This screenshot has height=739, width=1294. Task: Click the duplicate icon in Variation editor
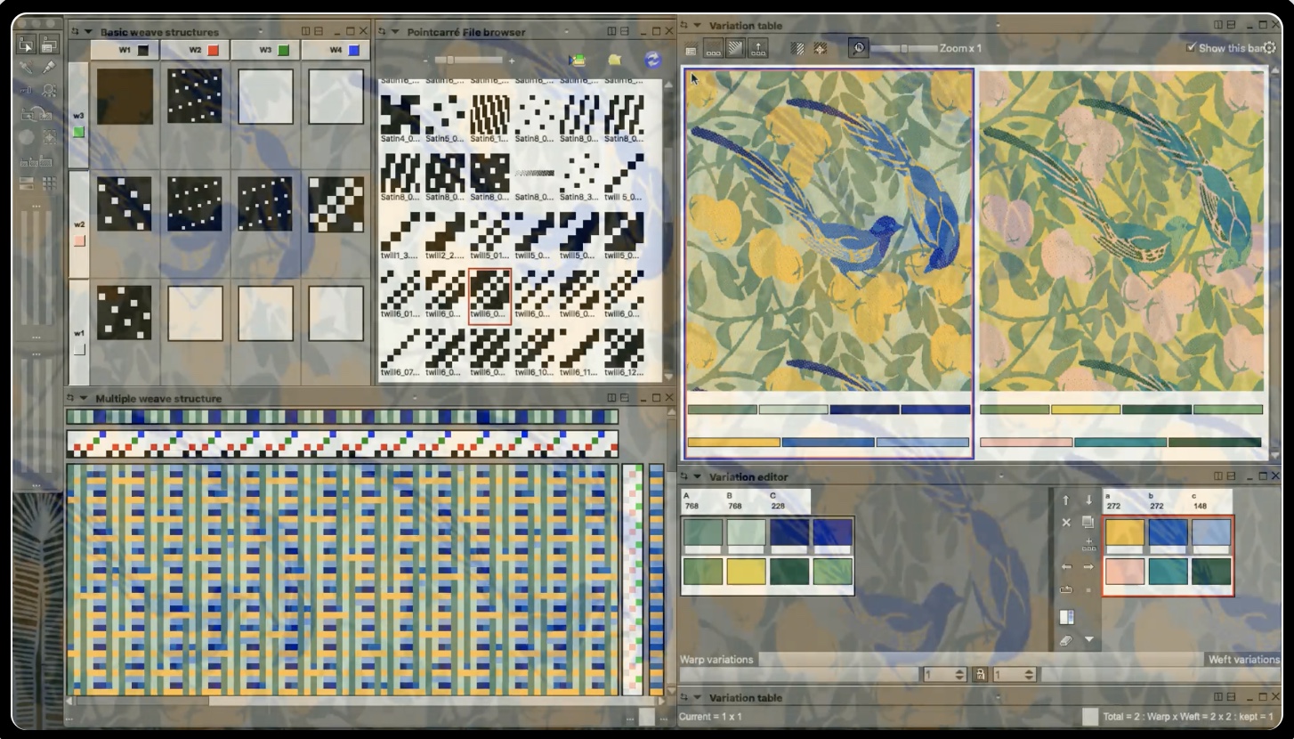pyautogui.click(x=1088, y=523)
